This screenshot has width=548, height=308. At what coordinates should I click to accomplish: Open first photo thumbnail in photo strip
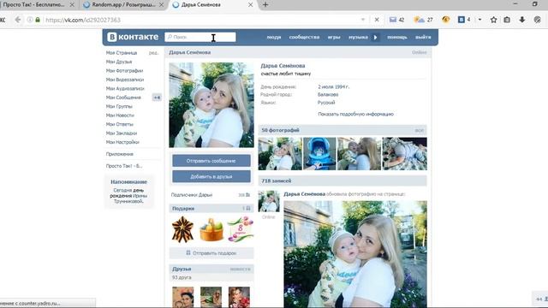[x=280, y=154]
